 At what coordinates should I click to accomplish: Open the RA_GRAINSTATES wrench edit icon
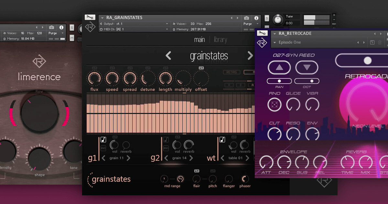coord(90,17)
